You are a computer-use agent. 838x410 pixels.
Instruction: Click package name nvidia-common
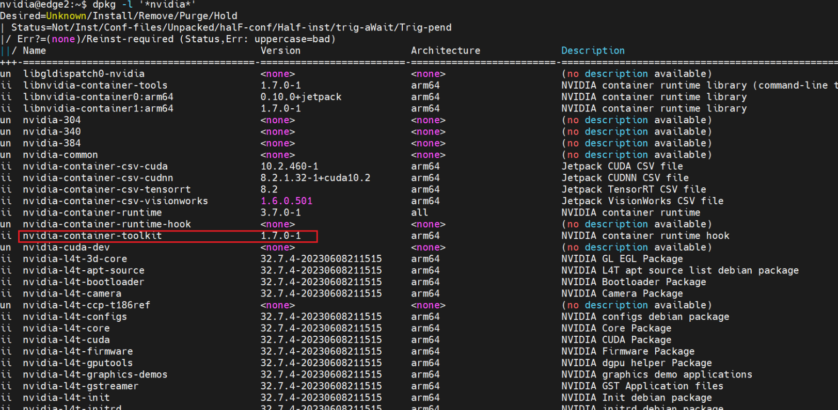click(x=60, y=155)
